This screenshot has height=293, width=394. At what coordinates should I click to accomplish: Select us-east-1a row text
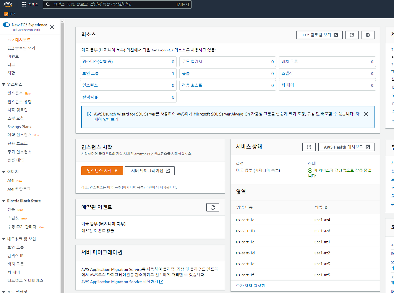(x=245, y=220)
